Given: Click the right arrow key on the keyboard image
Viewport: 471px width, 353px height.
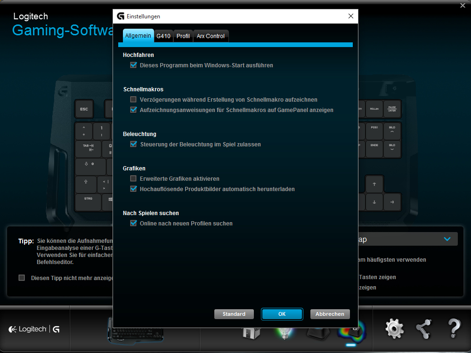Looking at the screenshot, I should tap(392, 202).
